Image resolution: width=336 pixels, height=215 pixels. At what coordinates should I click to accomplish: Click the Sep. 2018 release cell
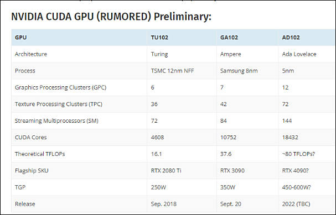pos(164,204)
